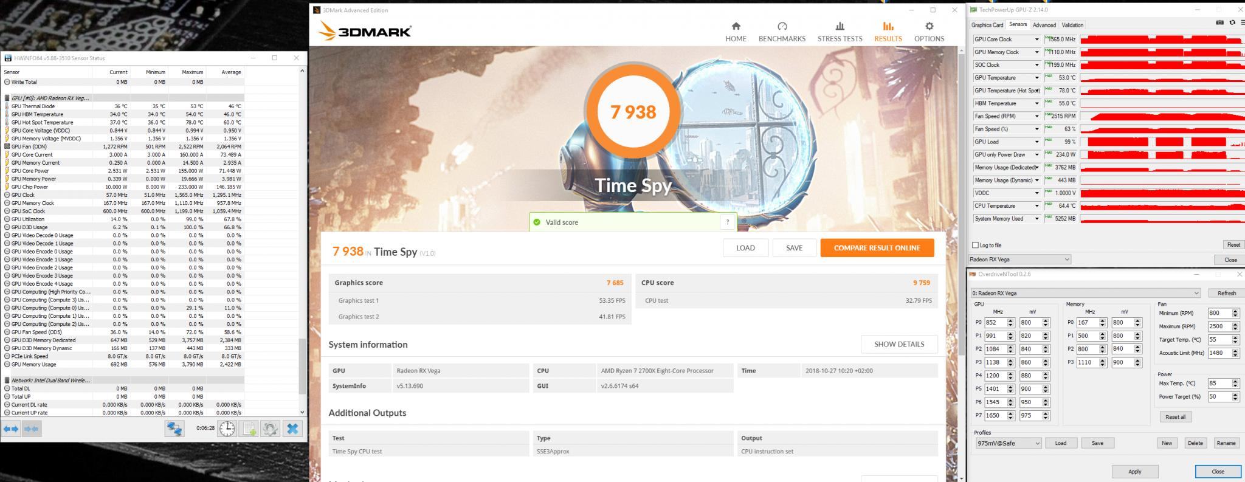The image size is (1245, 482).
Task: Open 3DMark Stress Tests section
Action: pyautogui.click(x=840, y=32)
